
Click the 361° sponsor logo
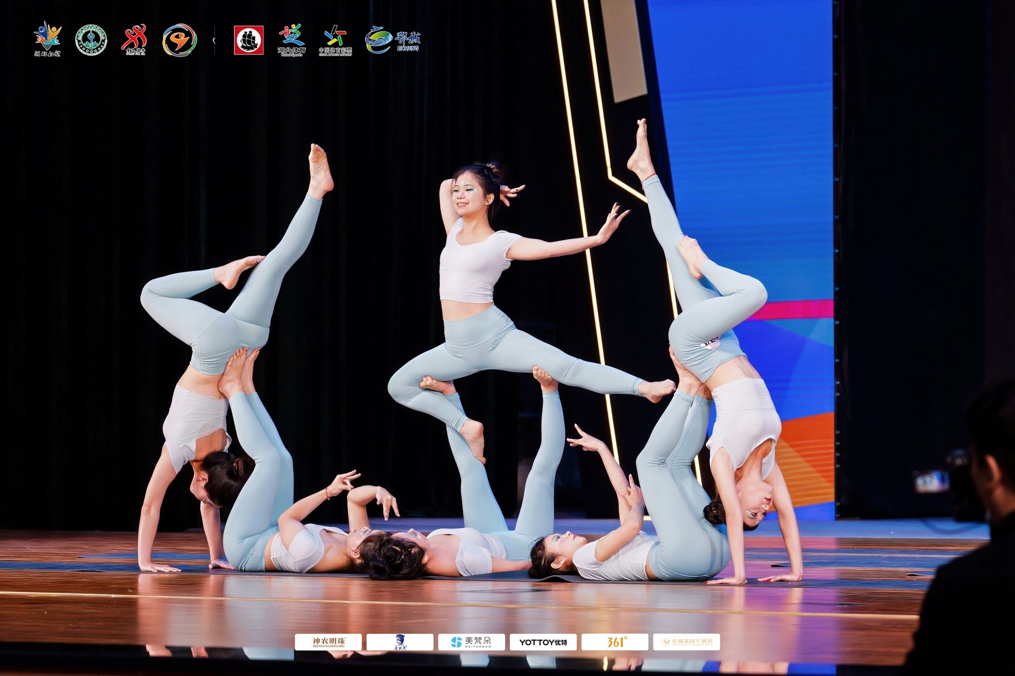click(615, 642)
